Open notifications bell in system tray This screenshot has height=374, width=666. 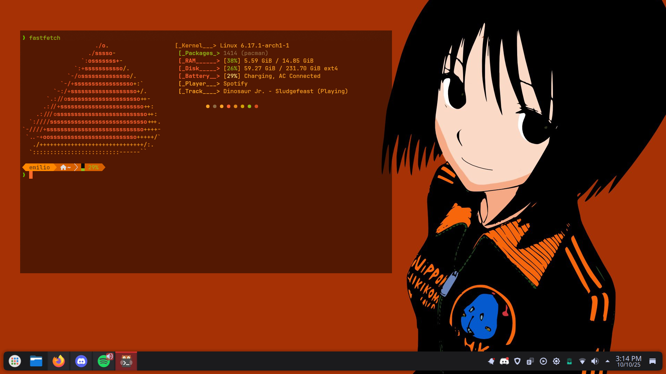tap(491, 361)
